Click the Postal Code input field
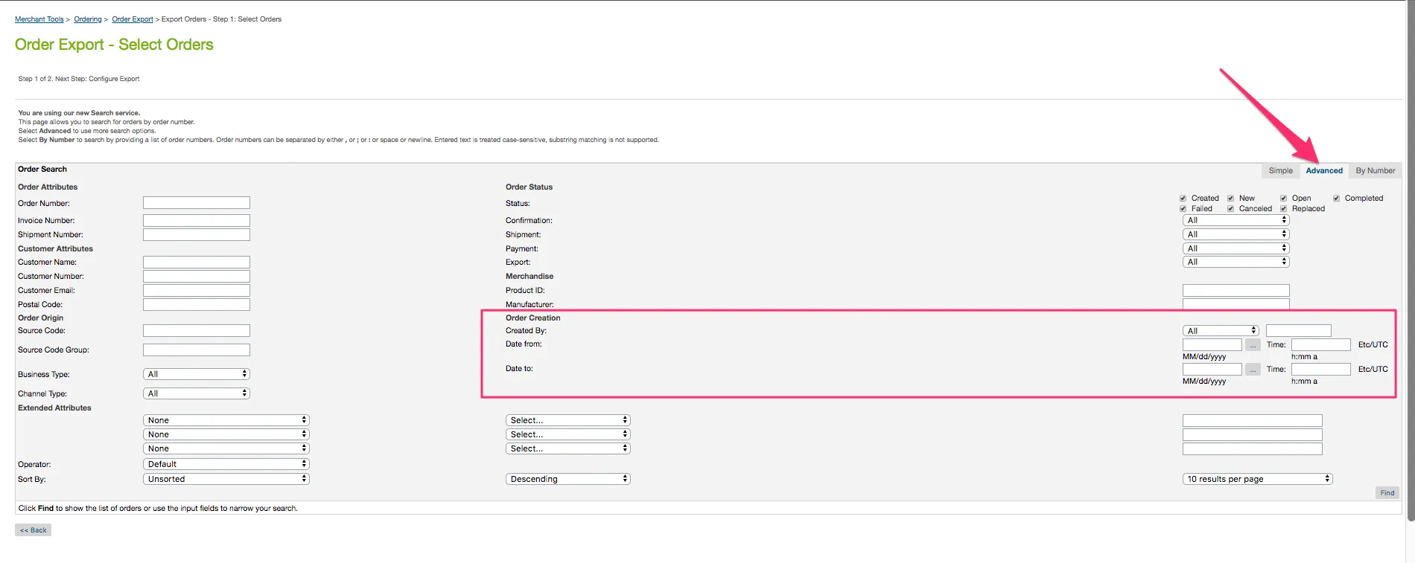Image resolution: width=1415 pixels, height=563 pixels. [x=197, y=305]
